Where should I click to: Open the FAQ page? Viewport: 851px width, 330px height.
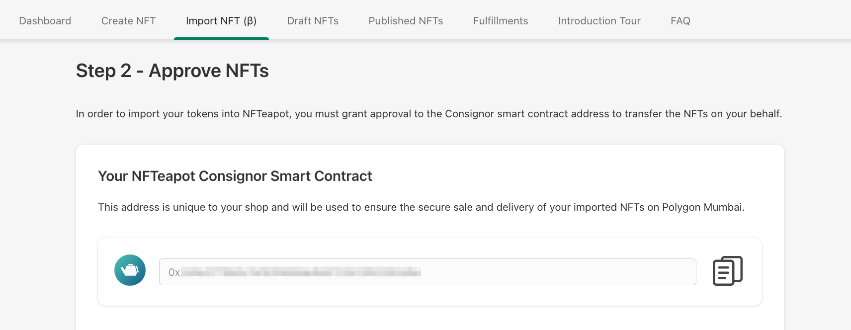point(680,21)
